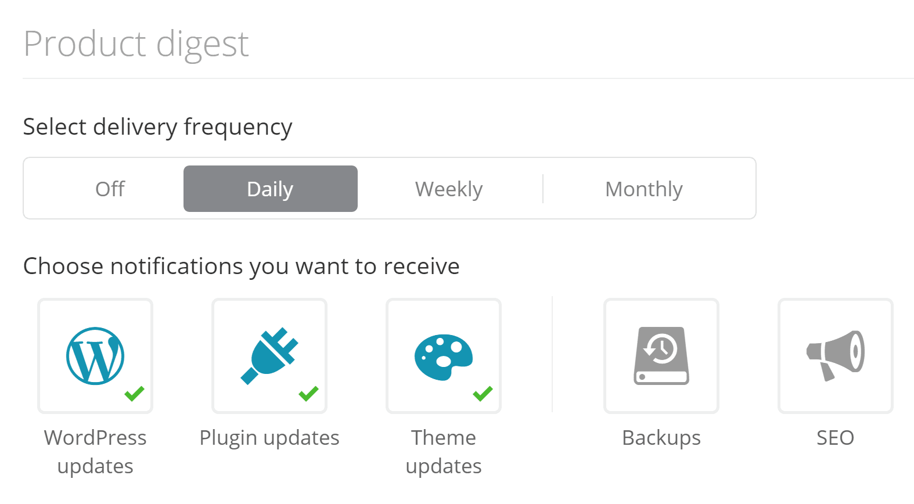Image resolution: width=914 pixels, height=504 pixels.
Task: Click the WordPress logo icon
Action: [x=95, y=355]
